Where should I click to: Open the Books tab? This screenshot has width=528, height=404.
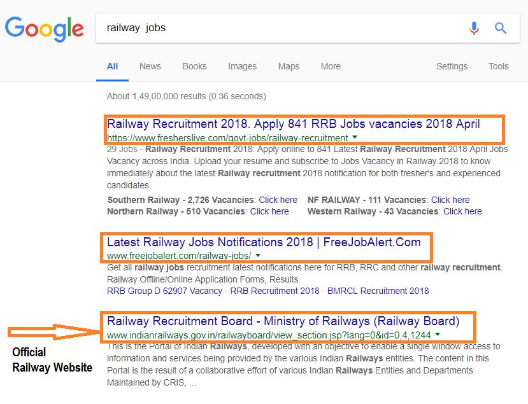[195, 66]
